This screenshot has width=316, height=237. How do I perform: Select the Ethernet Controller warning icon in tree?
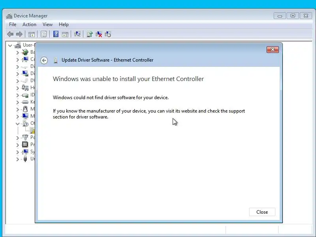(32, 130)
